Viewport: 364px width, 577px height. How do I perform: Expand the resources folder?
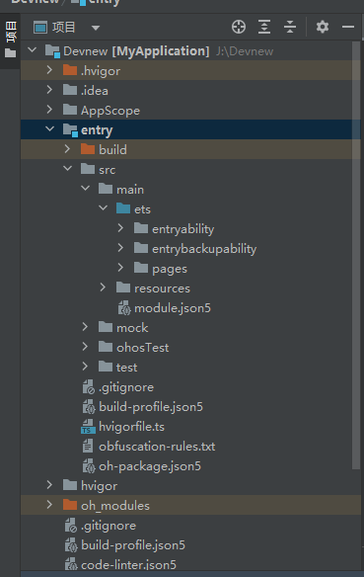point(103,288)
